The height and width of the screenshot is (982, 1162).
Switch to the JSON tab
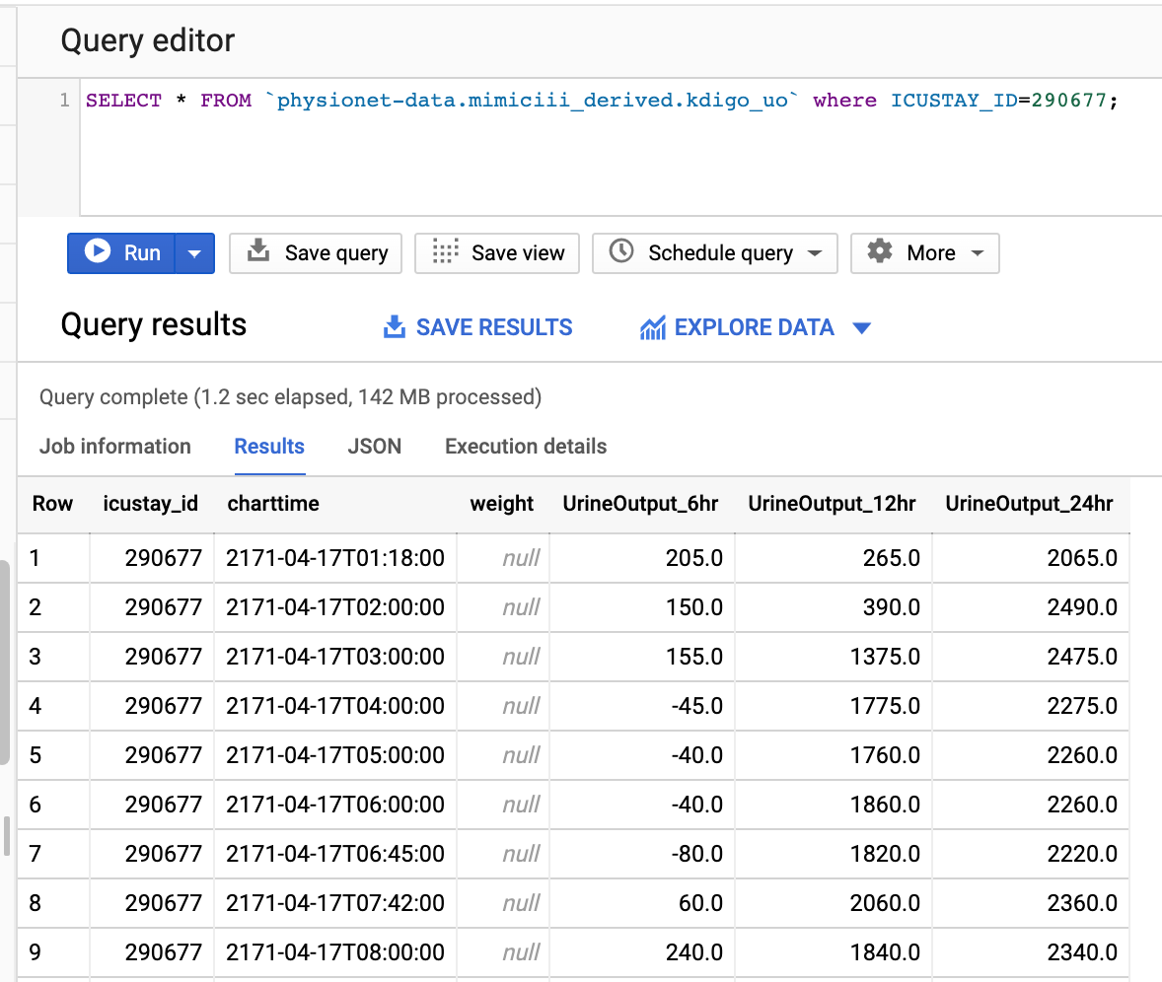click(375, 446)
